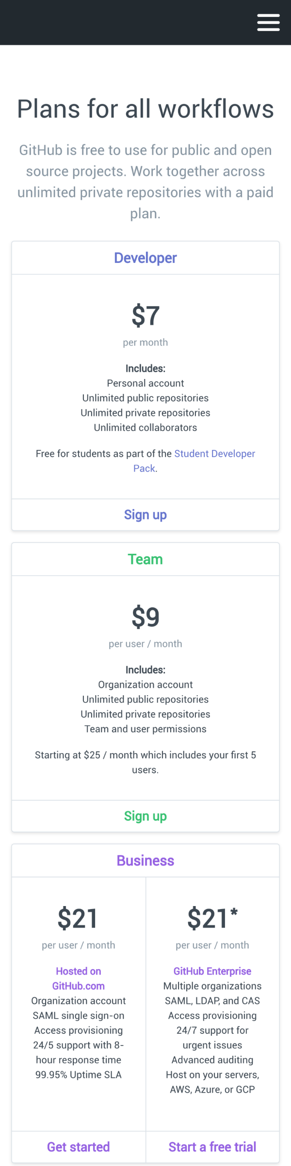The image size is (291, 1166).
Task: Click the Starting at $25 / month note
Action: (x=145, y=762)
